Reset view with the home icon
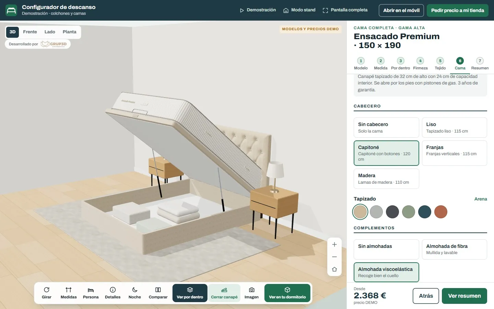This screenshot has width=494, height=309. 334,269
